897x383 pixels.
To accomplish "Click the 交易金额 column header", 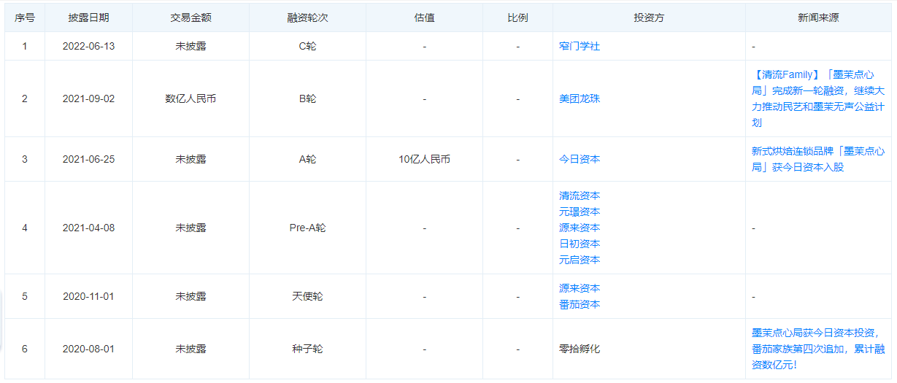I will point(190,18).
